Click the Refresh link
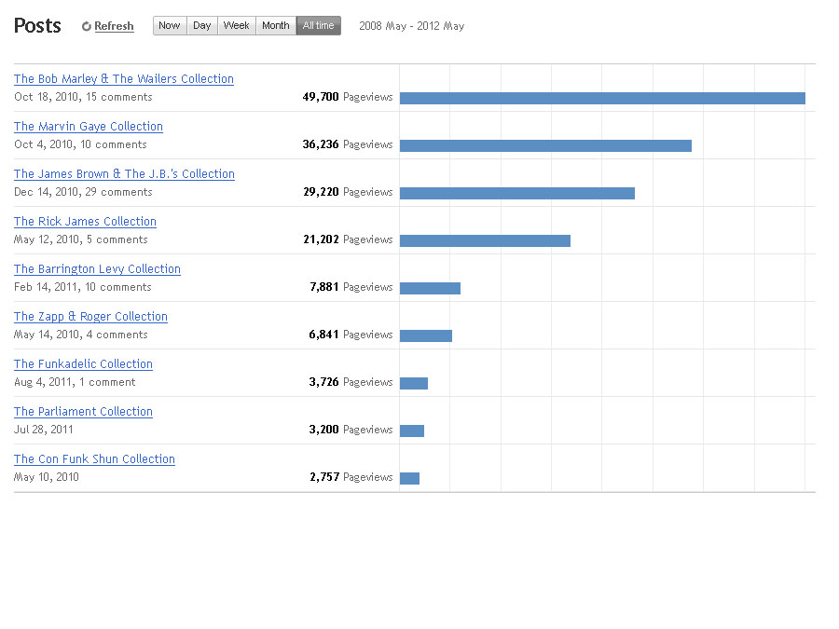 coord(114,26)
